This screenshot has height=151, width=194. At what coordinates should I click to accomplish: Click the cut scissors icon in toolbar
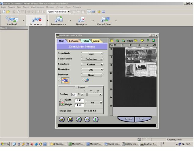click(x=14, y=12)
